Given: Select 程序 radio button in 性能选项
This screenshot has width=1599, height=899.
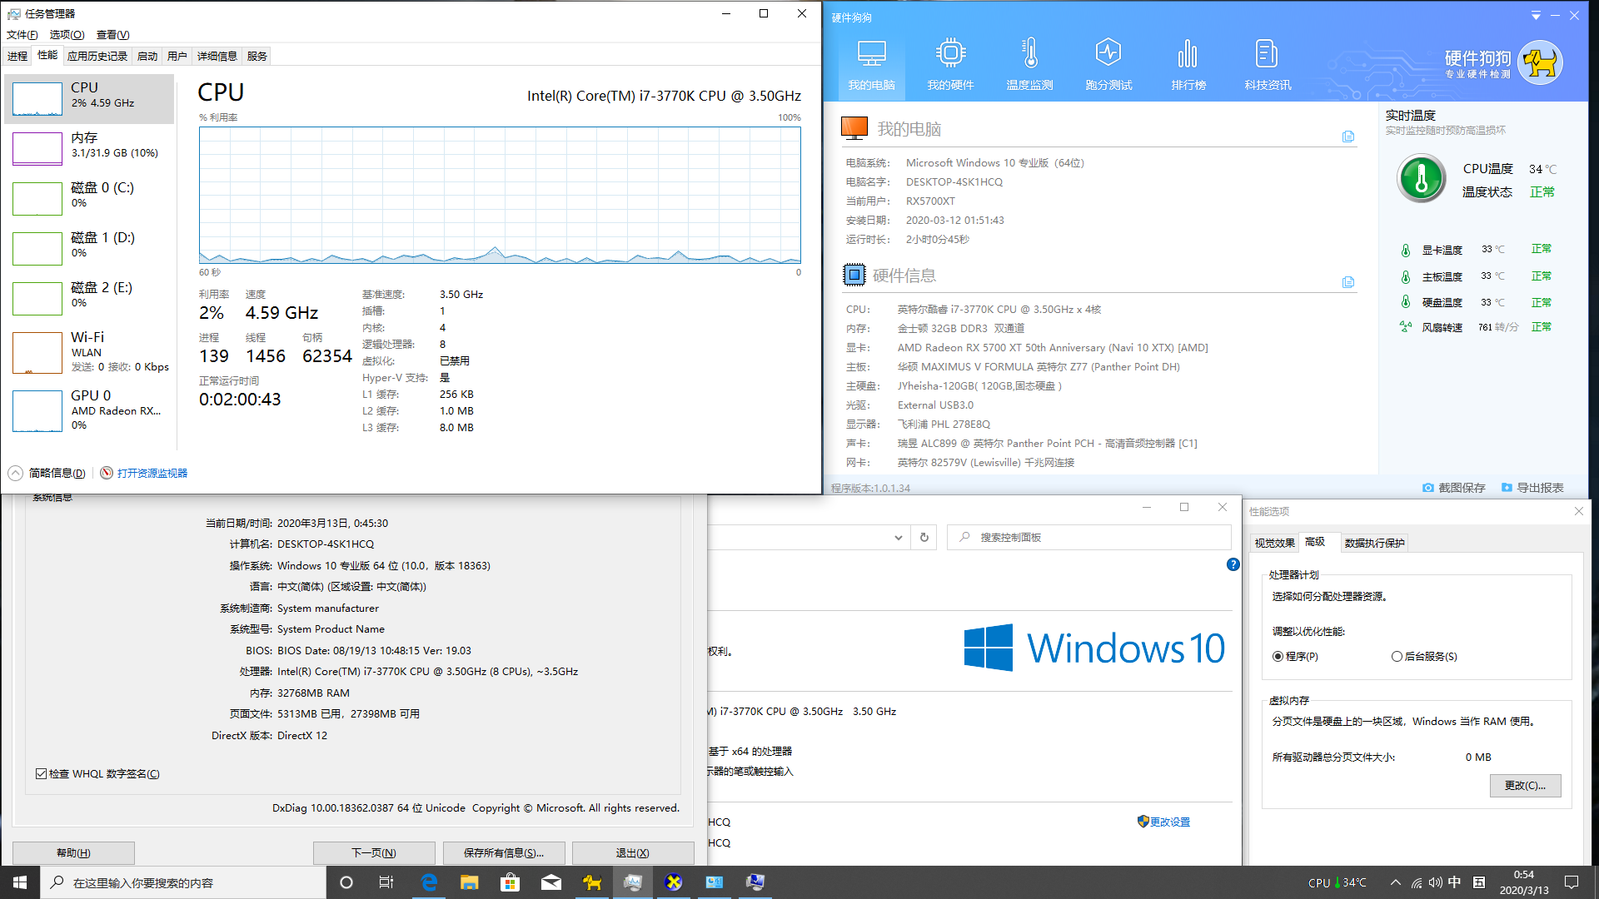Looking at the screenshot, I should coord(1278,657).
